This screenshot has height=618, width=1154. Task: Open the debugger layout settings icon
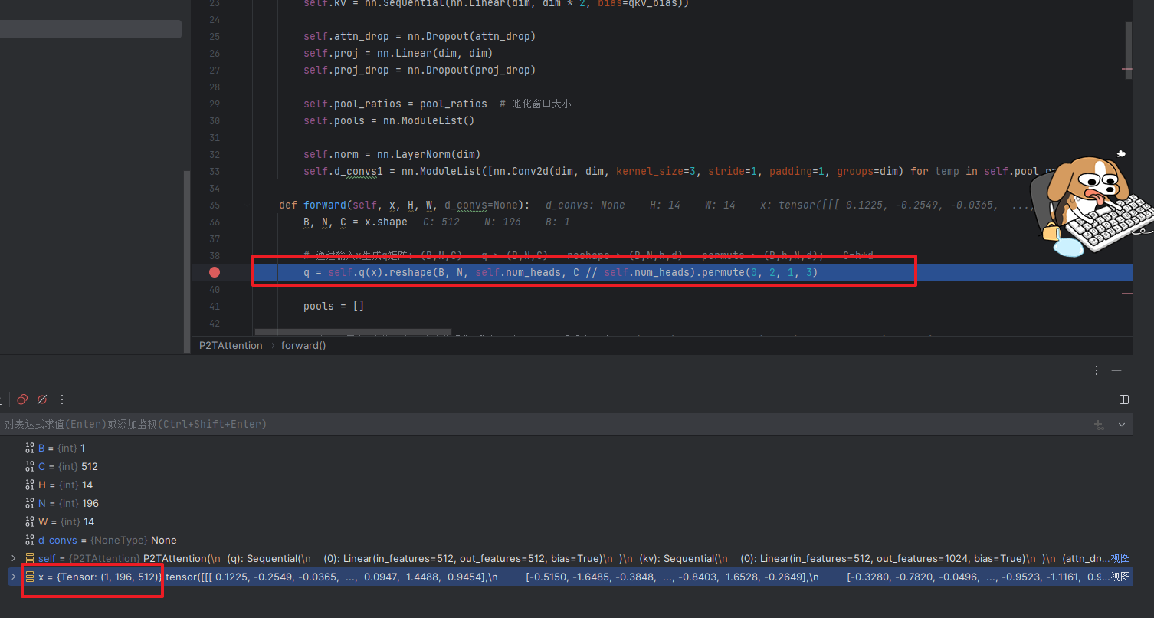tap(1124, 399)
